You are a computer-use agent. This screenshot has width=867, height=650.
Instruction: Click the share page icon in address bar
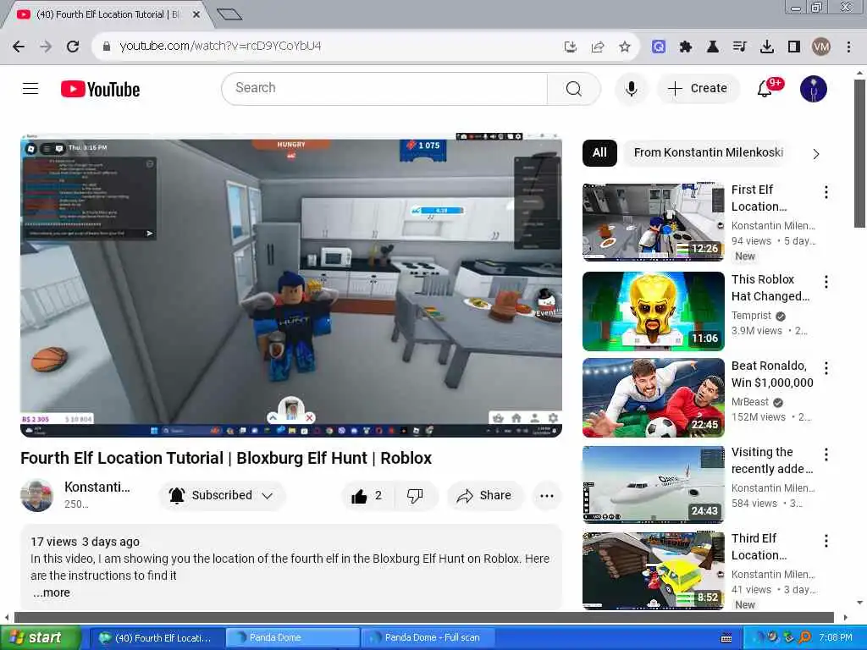(597, 47)
